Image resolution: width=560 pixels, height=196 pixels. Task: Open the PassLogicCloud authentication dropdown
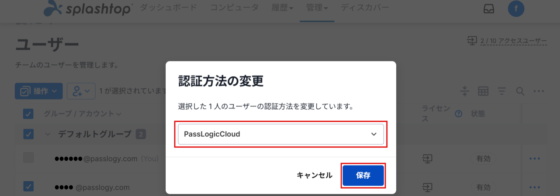pyautogui.click(x=281, y=134)
